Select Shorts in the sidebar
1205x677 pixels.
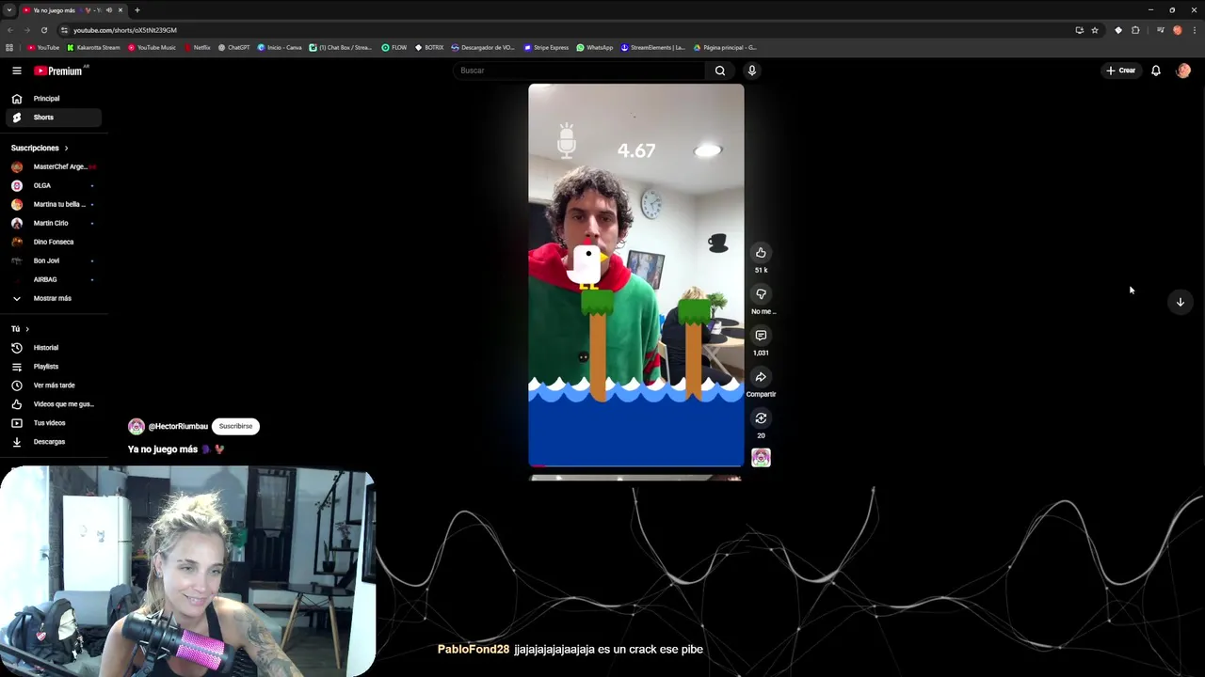pos(52,118)
